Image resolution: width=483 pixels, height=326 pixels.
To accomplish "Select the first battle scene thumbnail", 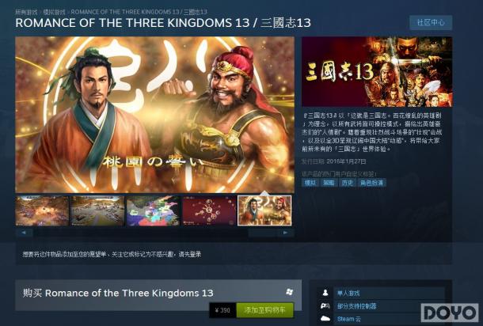I will [42, 210].
